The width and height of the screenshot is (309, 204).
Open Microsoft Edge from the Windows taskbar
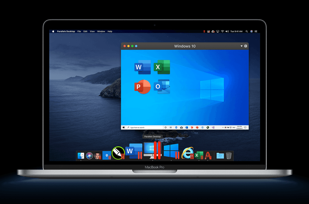coord(176,127)
